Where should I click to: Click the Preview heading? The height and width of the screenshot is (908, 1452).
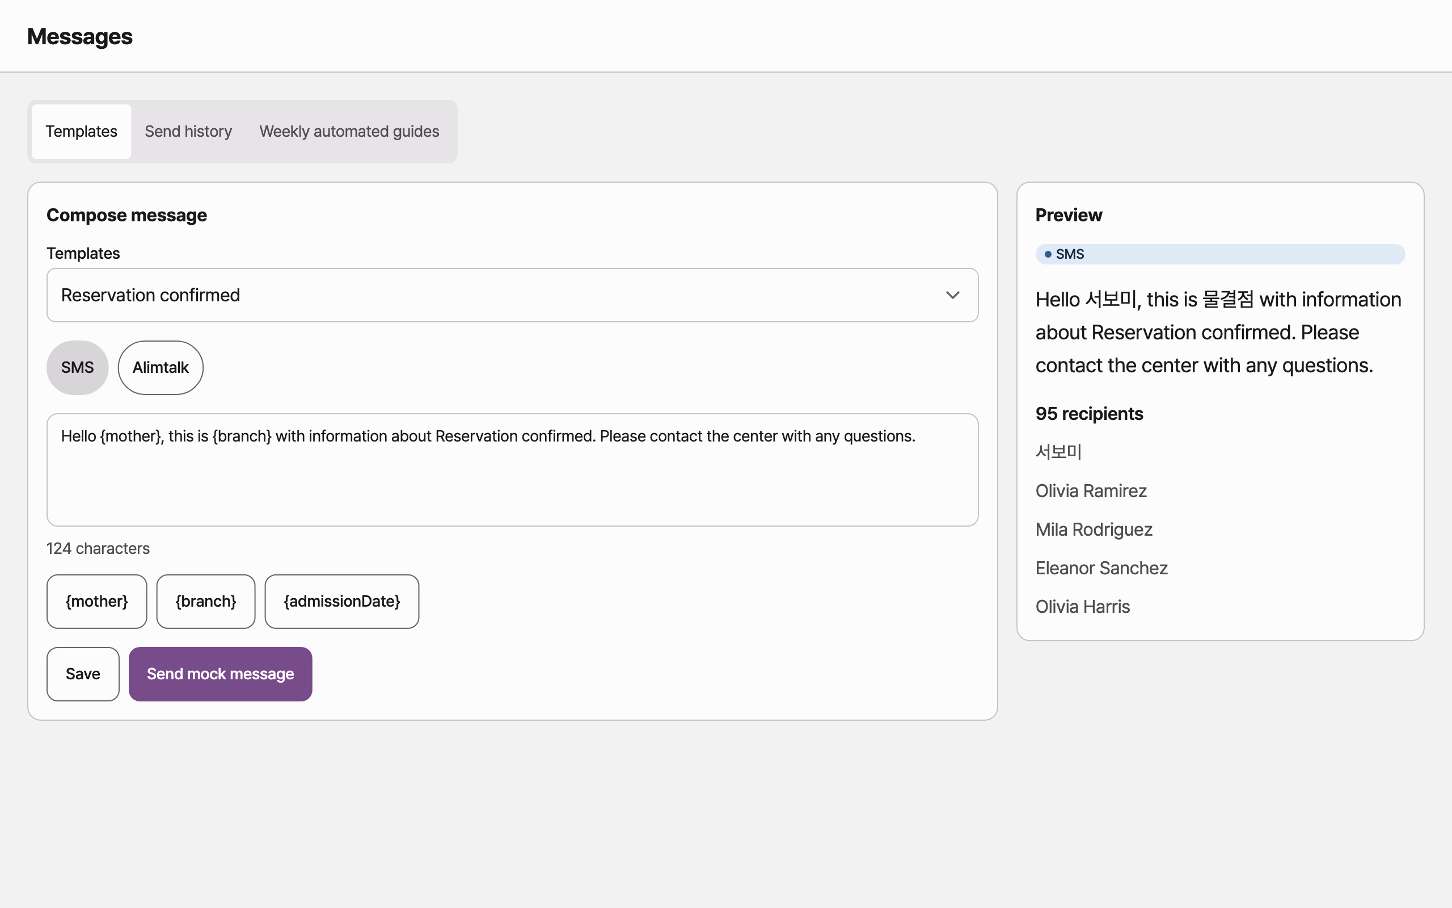[1069, 215]
